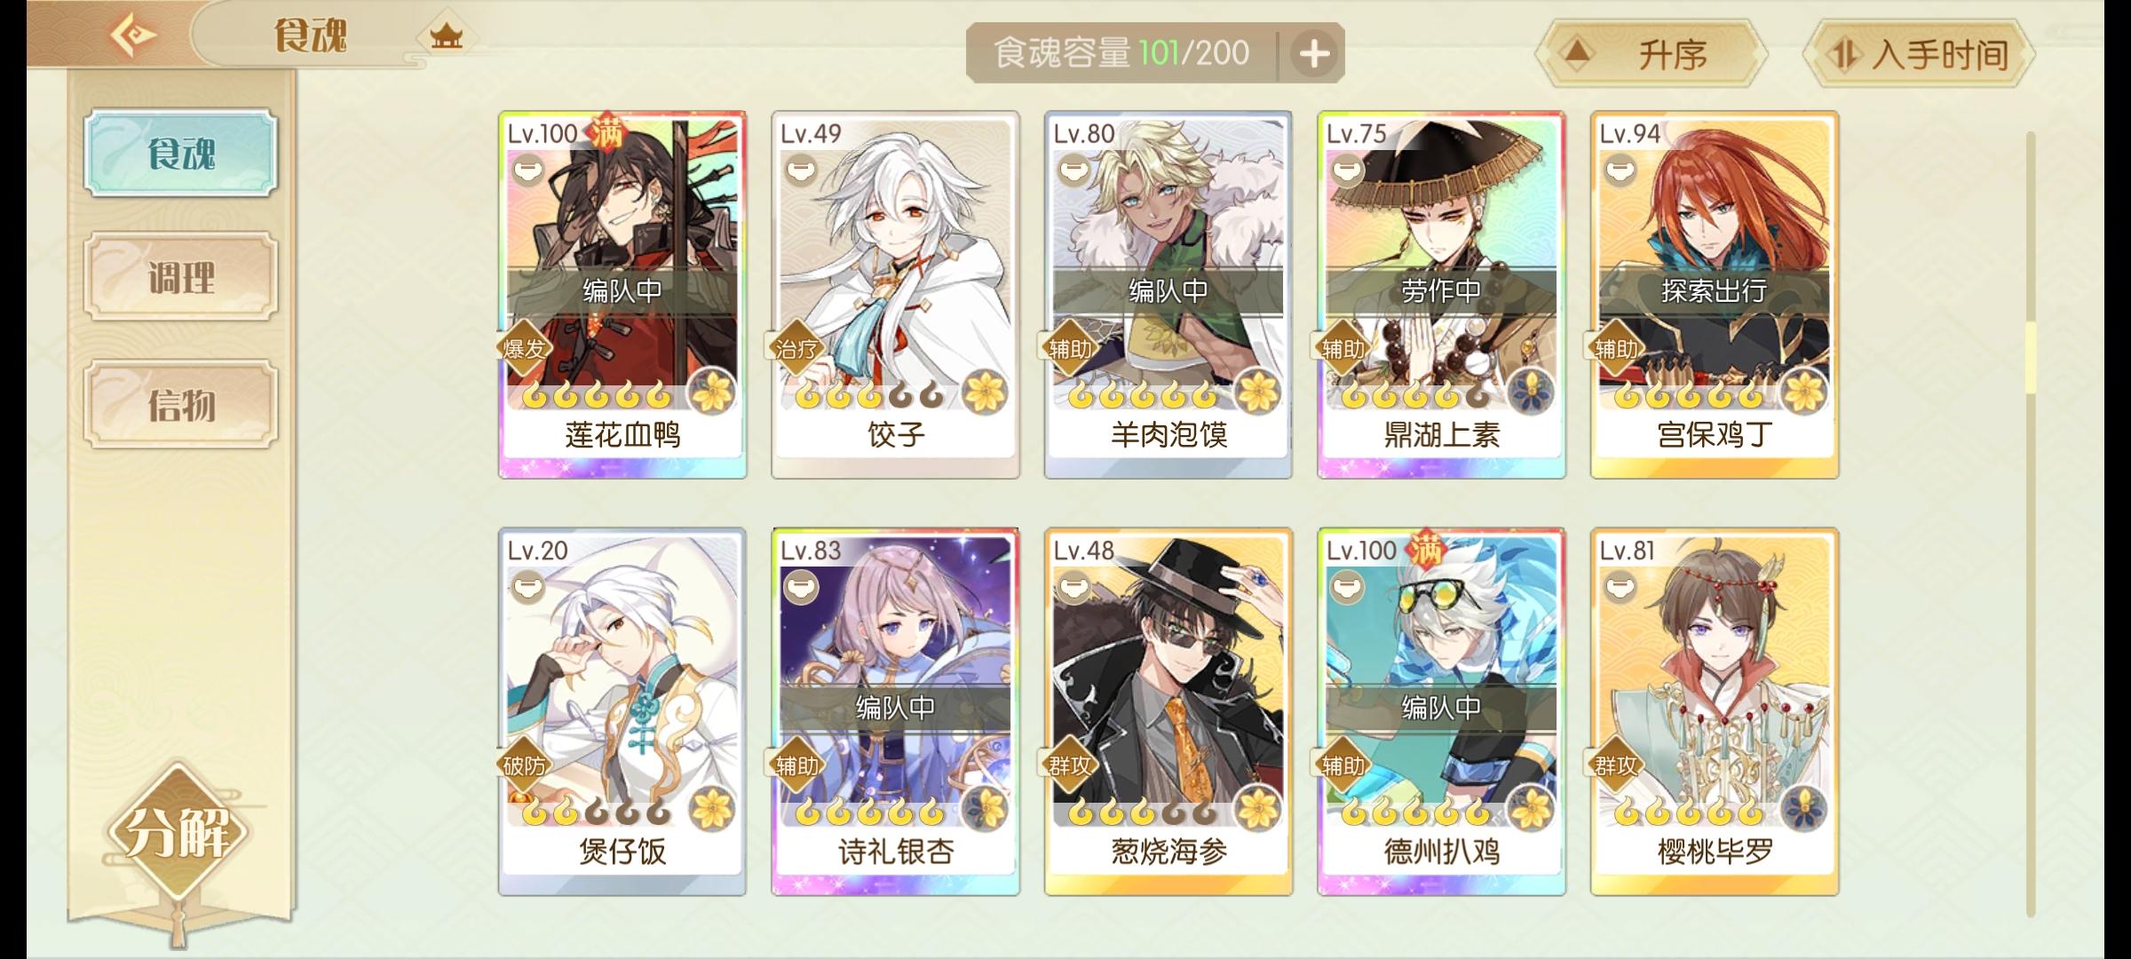Click the dark flower emblem on 樱桃毕罗 card
Viewport: 2131px width, 959px height.
1802,808
